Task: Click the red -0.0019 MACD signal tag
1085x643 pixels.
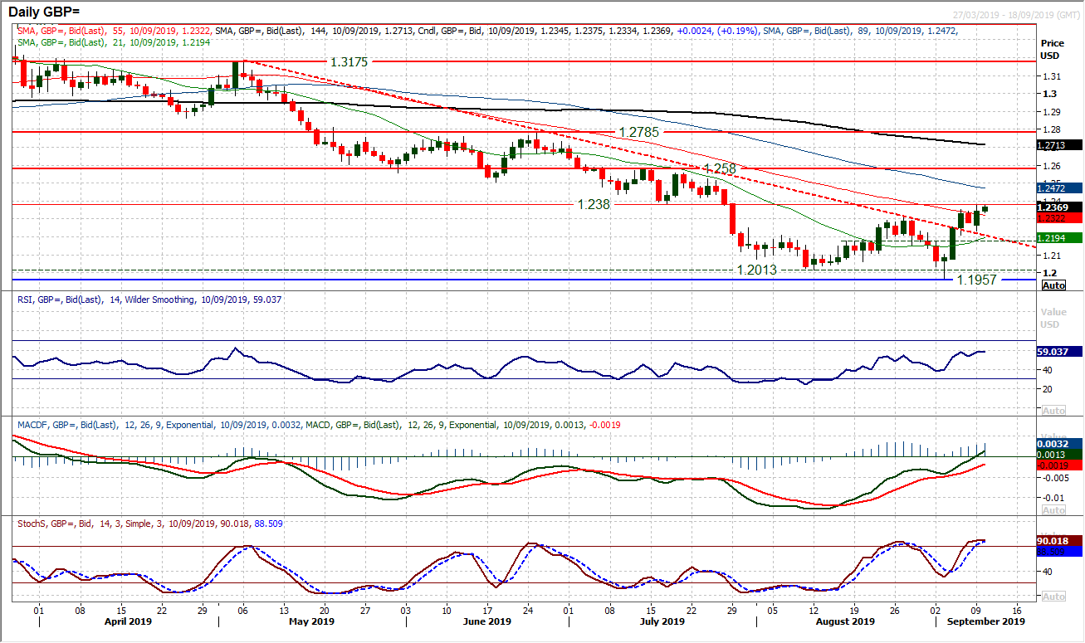Action: [x=1059, y=466]
